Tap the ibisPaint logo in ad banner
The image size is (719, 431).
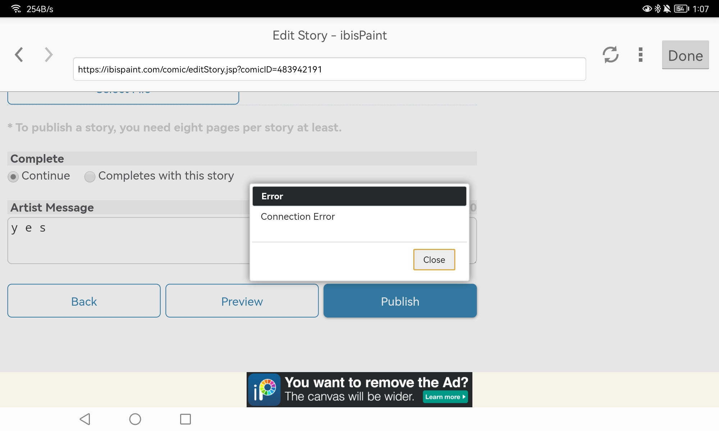265,390
